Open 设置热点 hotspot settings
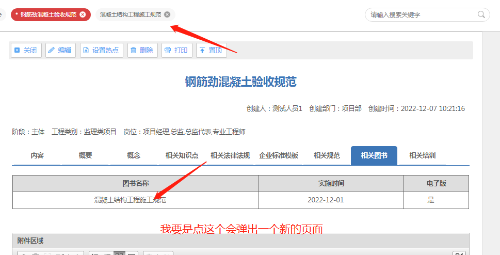 point(102,50)
